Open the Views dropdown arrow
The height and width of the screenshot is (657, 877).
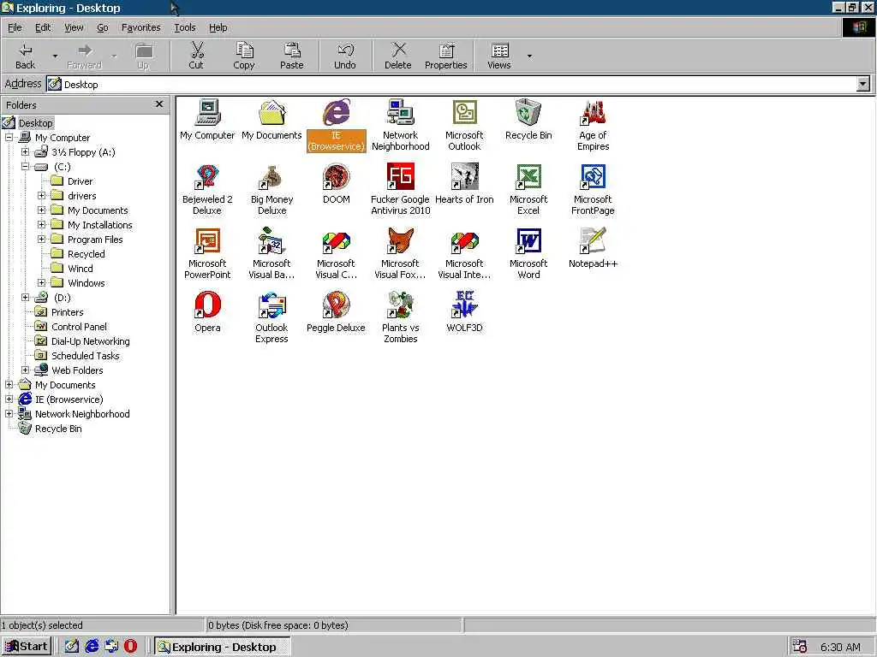point(529,56)
